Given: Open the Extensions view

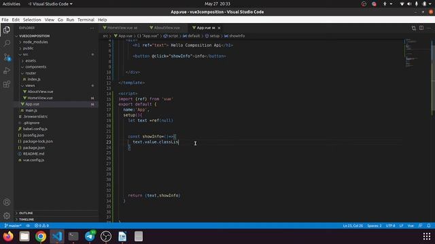Looking at the screenshot, I should pos(7,84).
